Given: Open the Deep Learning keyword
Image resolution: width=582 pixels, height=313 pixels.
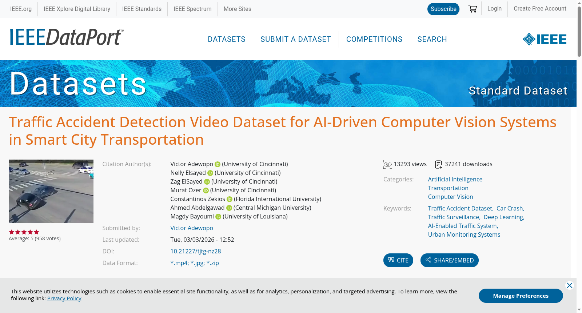Looking at the screenshot, I should click(x=503, y=217).
